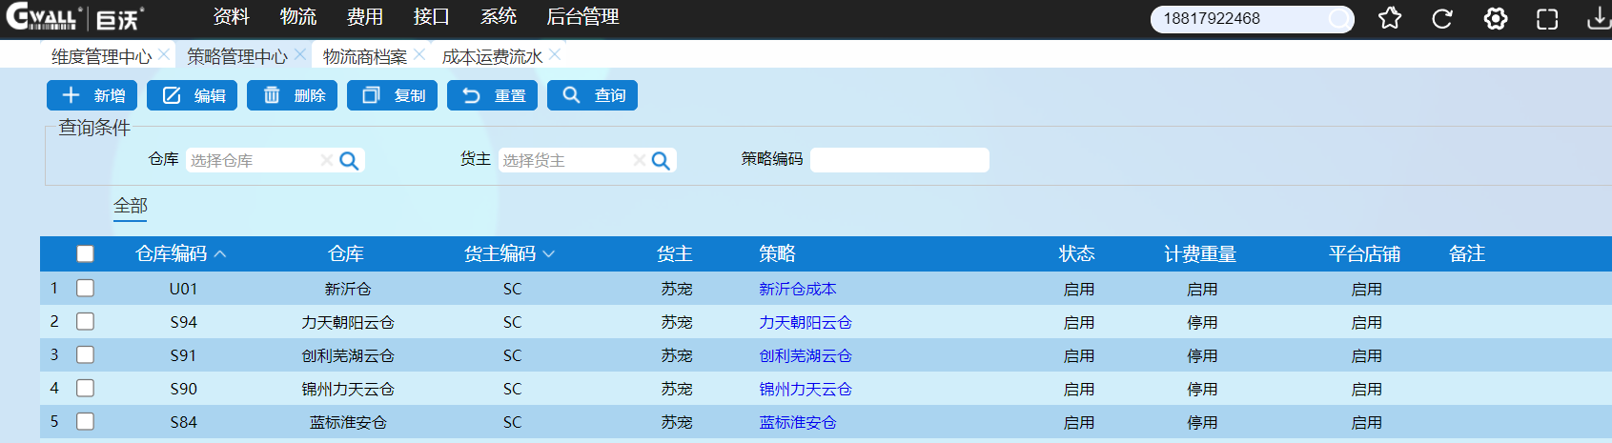Click the 查询 button
The width and height of the screenshot is (1612, 443).
(593, 95)
